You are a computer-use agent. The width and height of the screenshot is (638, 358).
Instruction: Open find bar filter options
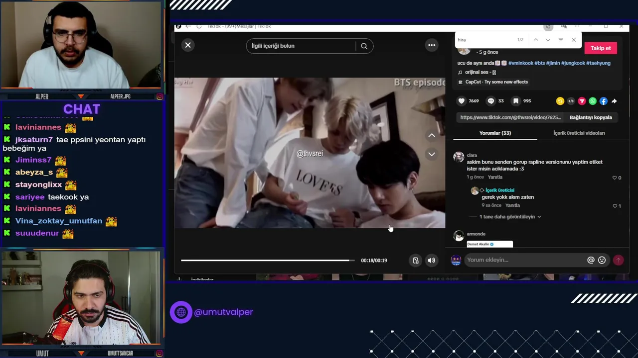click(561, 40)
